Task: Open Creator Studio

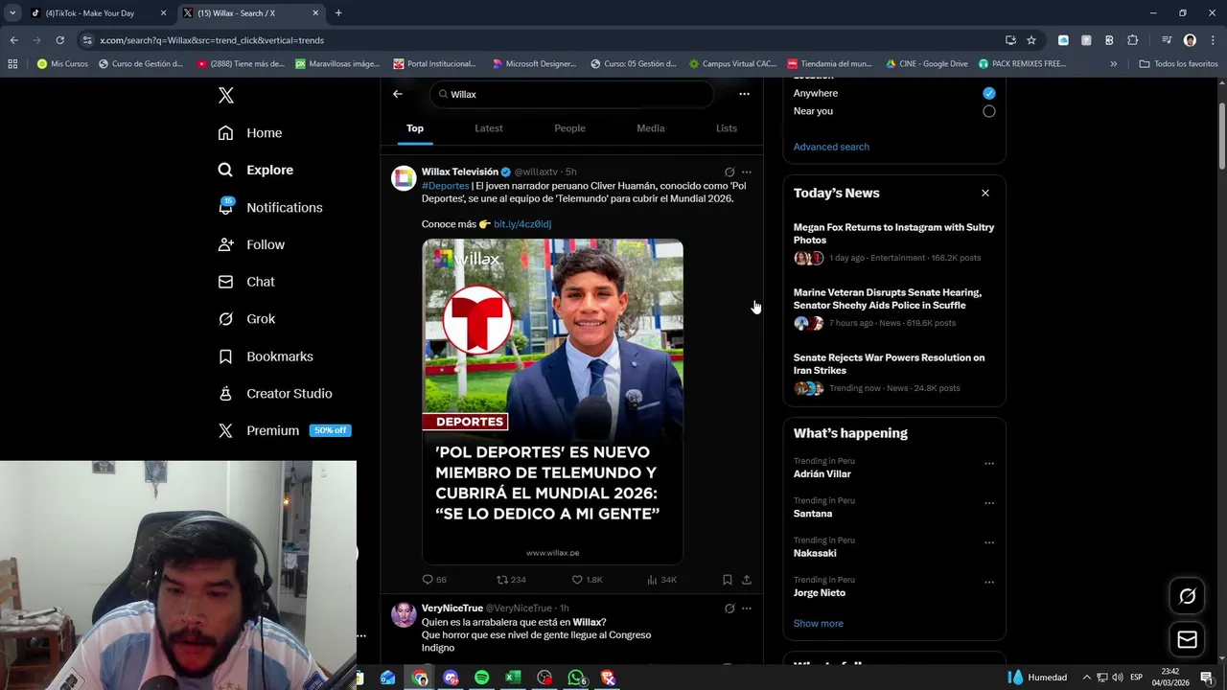Action: tap(275, 394)
